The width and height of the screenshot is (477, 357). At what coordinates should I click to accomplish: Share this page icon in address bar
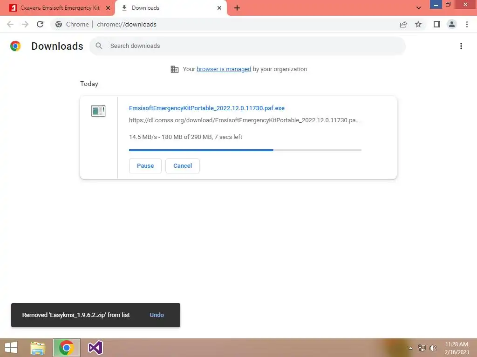pos(403,24)
